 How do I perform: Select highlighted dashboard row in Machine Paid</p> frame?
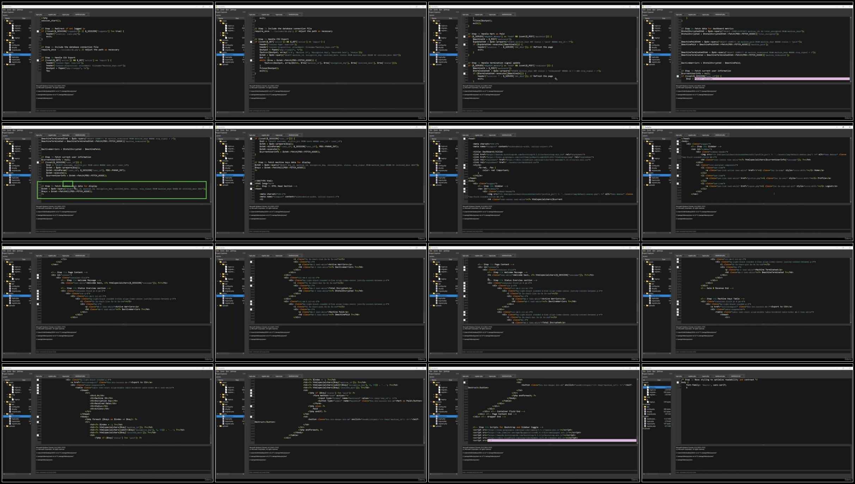coord(230,296)
